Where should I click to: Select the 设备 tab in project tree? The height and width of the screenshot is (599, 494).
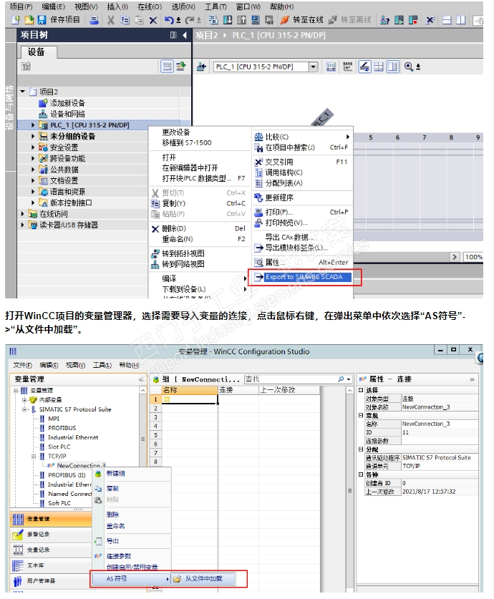[x=37, y=52]
